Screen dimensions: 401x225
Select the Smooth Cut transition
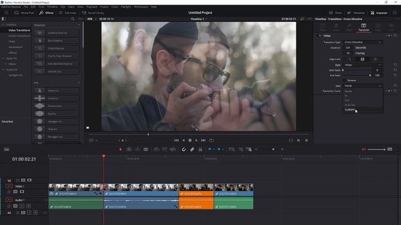pos(57,72)
